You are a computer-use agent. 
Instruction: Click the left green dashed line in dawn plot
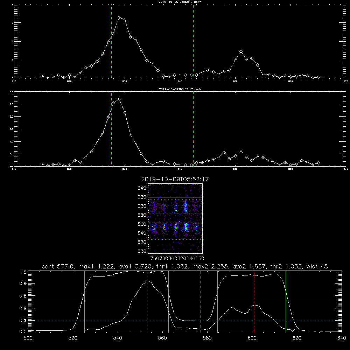[111, 42]
